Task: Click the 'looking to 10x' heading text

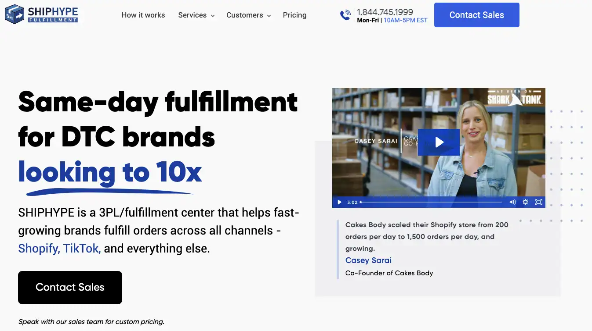Action: (110, 172)
